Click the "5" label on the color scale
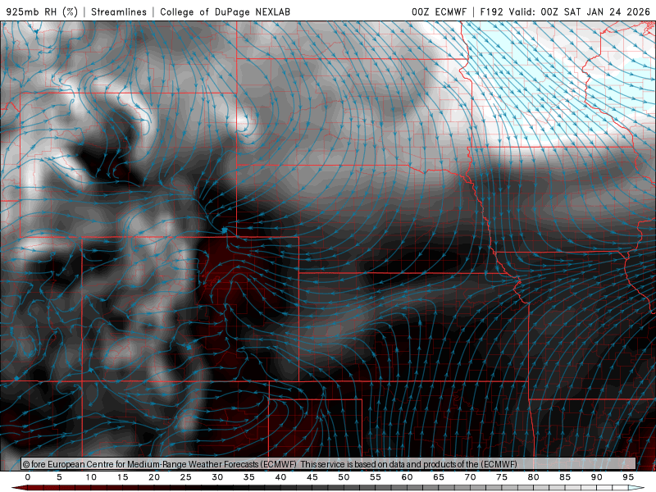The image size is (656, 492). tap(59, 477)
